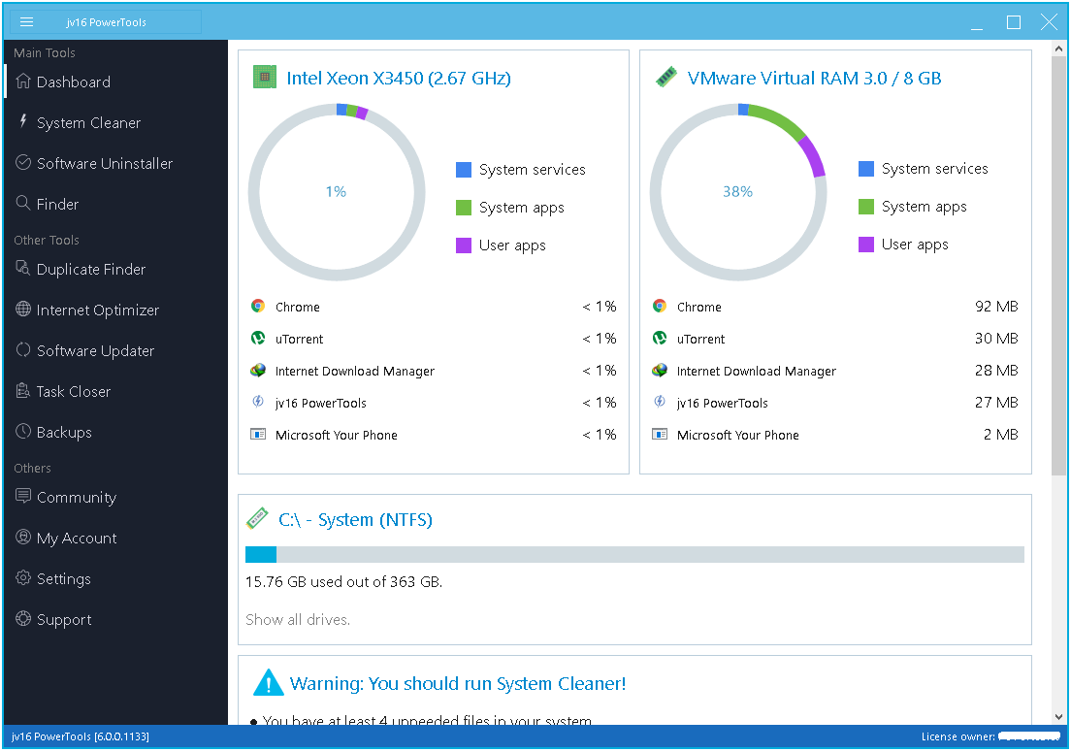Click the Software Uninstaller checkmark icon
The width and height of the screenshot is (1071, 752).
tap(23, 163)
